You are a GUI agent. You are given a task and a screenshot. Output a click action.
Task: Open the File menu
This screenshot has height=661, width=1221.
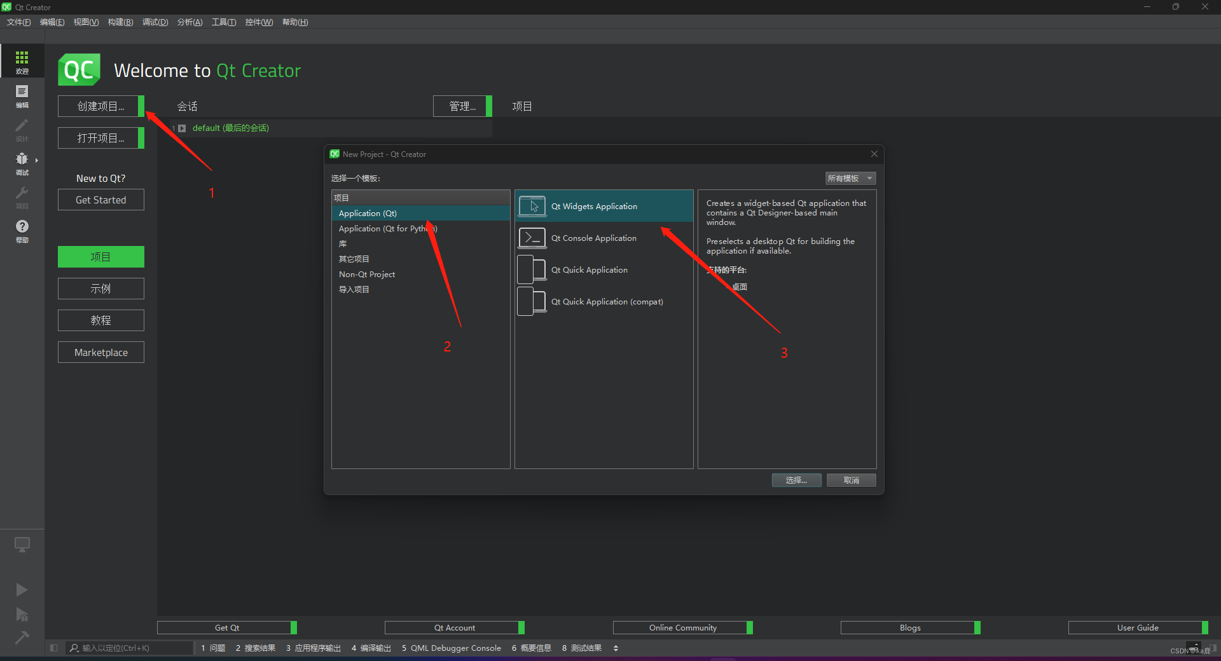click(19, 22)
